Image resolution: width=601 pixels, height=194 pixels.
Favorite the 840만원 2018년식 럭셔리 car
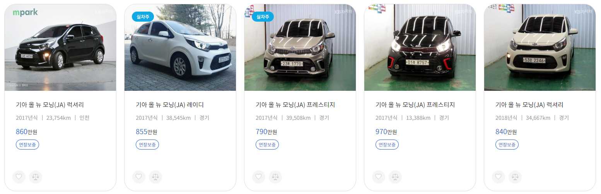[499, 177]
